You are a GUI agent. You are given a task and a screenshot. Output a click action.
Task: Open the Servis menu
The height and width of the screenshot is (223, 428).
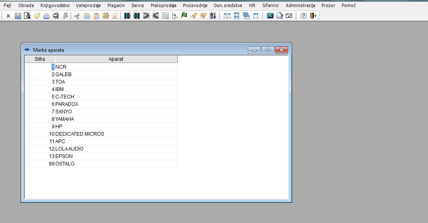pos(138,5)
